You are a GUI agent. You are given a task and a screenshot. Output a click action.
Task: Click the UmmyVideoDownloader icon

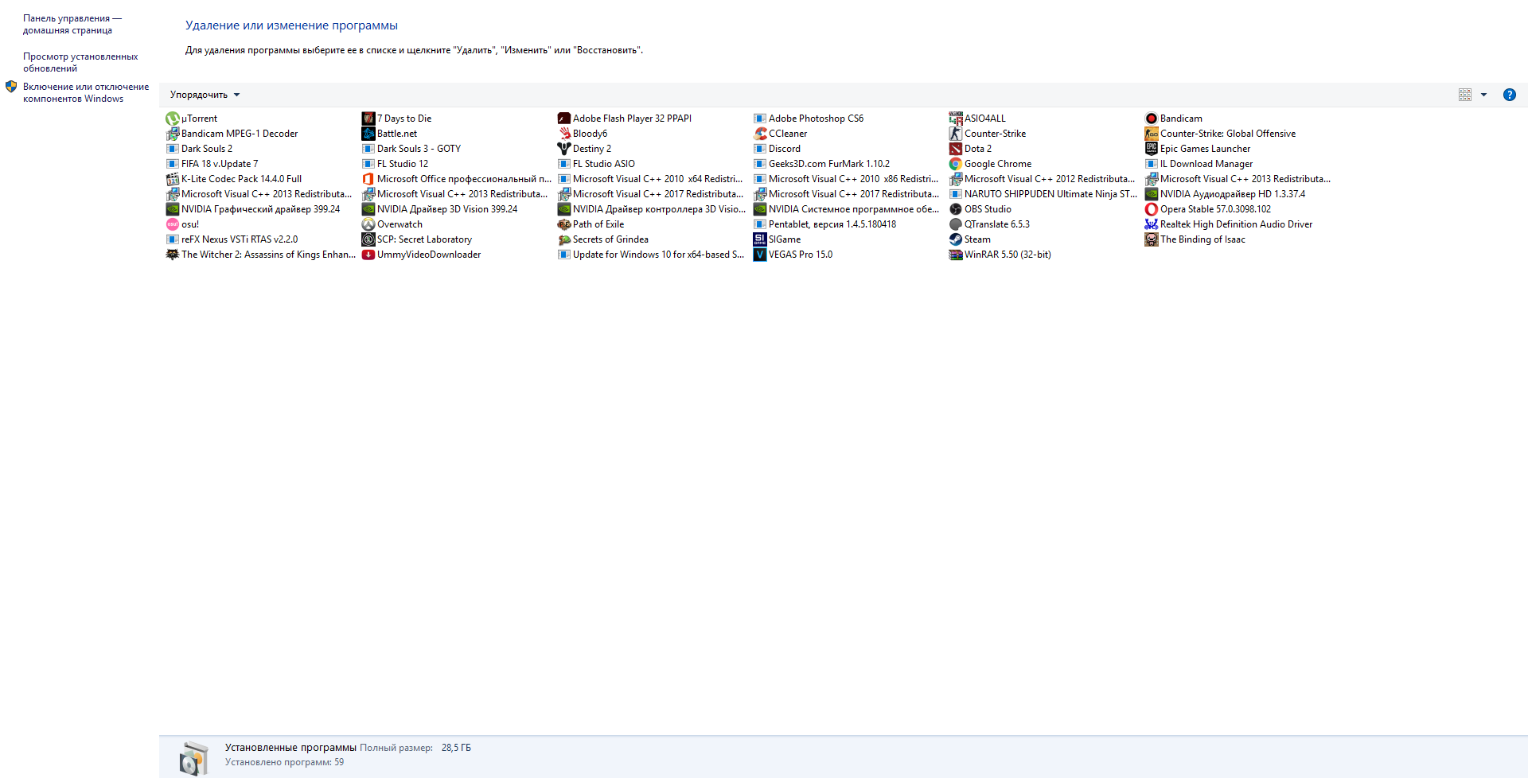pyautogui.click(x=368, y=255)
